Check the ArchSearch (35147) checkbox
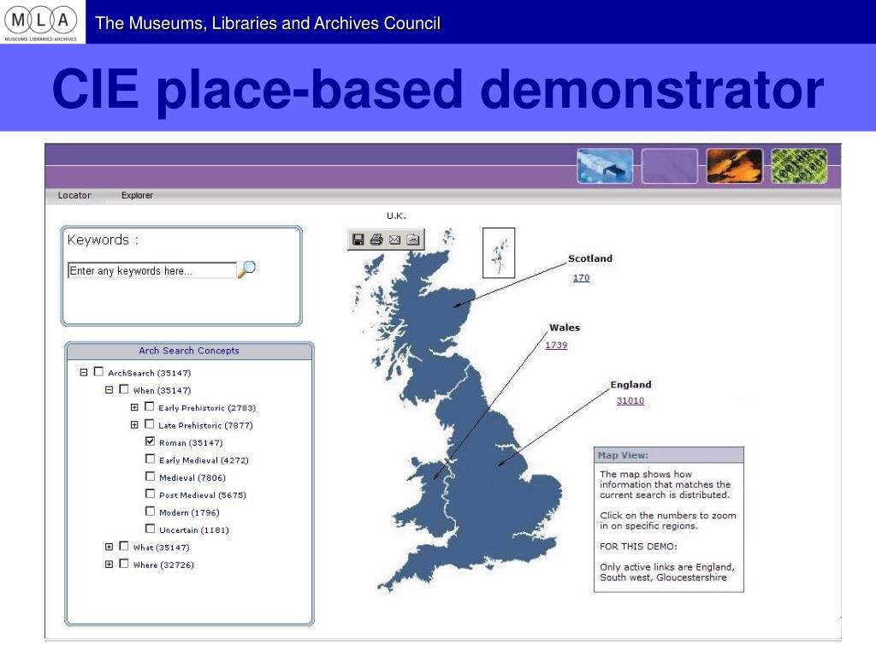Image resolution: width=876 pixels, height=657 pixels. (x=99, y=371)
